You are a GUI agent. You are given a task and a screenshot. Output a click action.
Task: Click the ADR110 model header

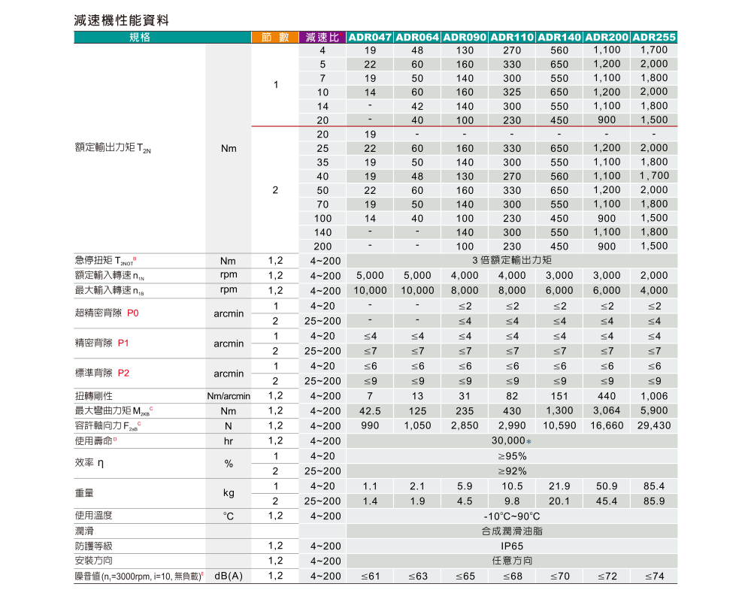click(511, 37)
